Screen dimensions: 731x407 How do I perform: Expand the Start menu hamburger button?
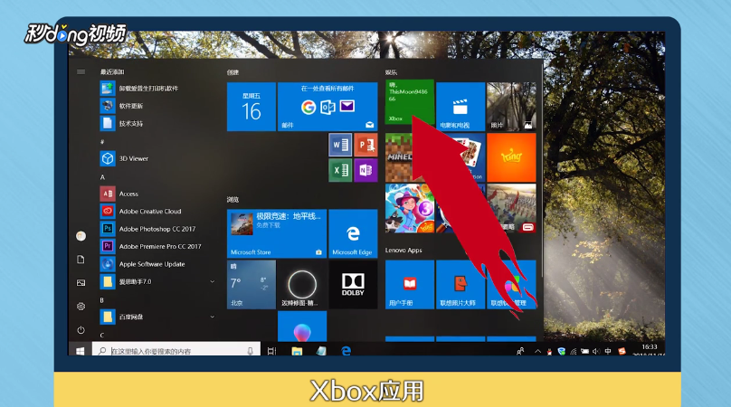click(81, 71)
